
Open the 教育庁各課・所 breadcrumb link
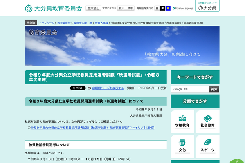(x=83, y=23)
